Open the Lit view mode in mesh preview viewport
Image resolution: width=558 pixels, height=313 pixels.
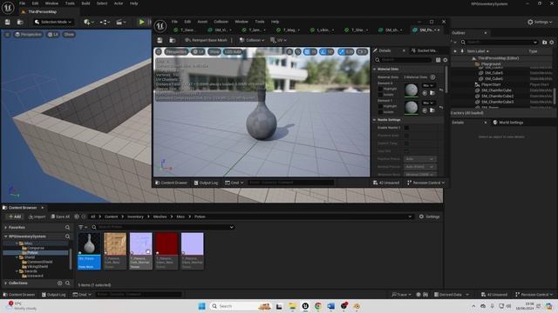coord(198,52)
